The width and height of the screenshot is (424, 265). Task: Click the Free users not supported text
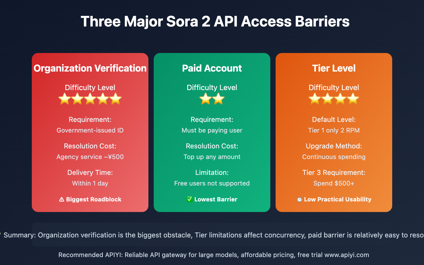(x=212, y=183)
